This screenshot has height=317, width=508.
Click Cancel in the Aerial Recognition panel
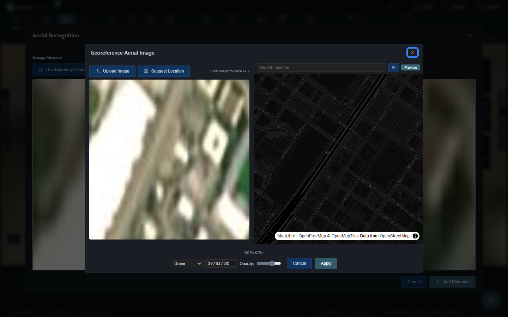tap(414, 282)
